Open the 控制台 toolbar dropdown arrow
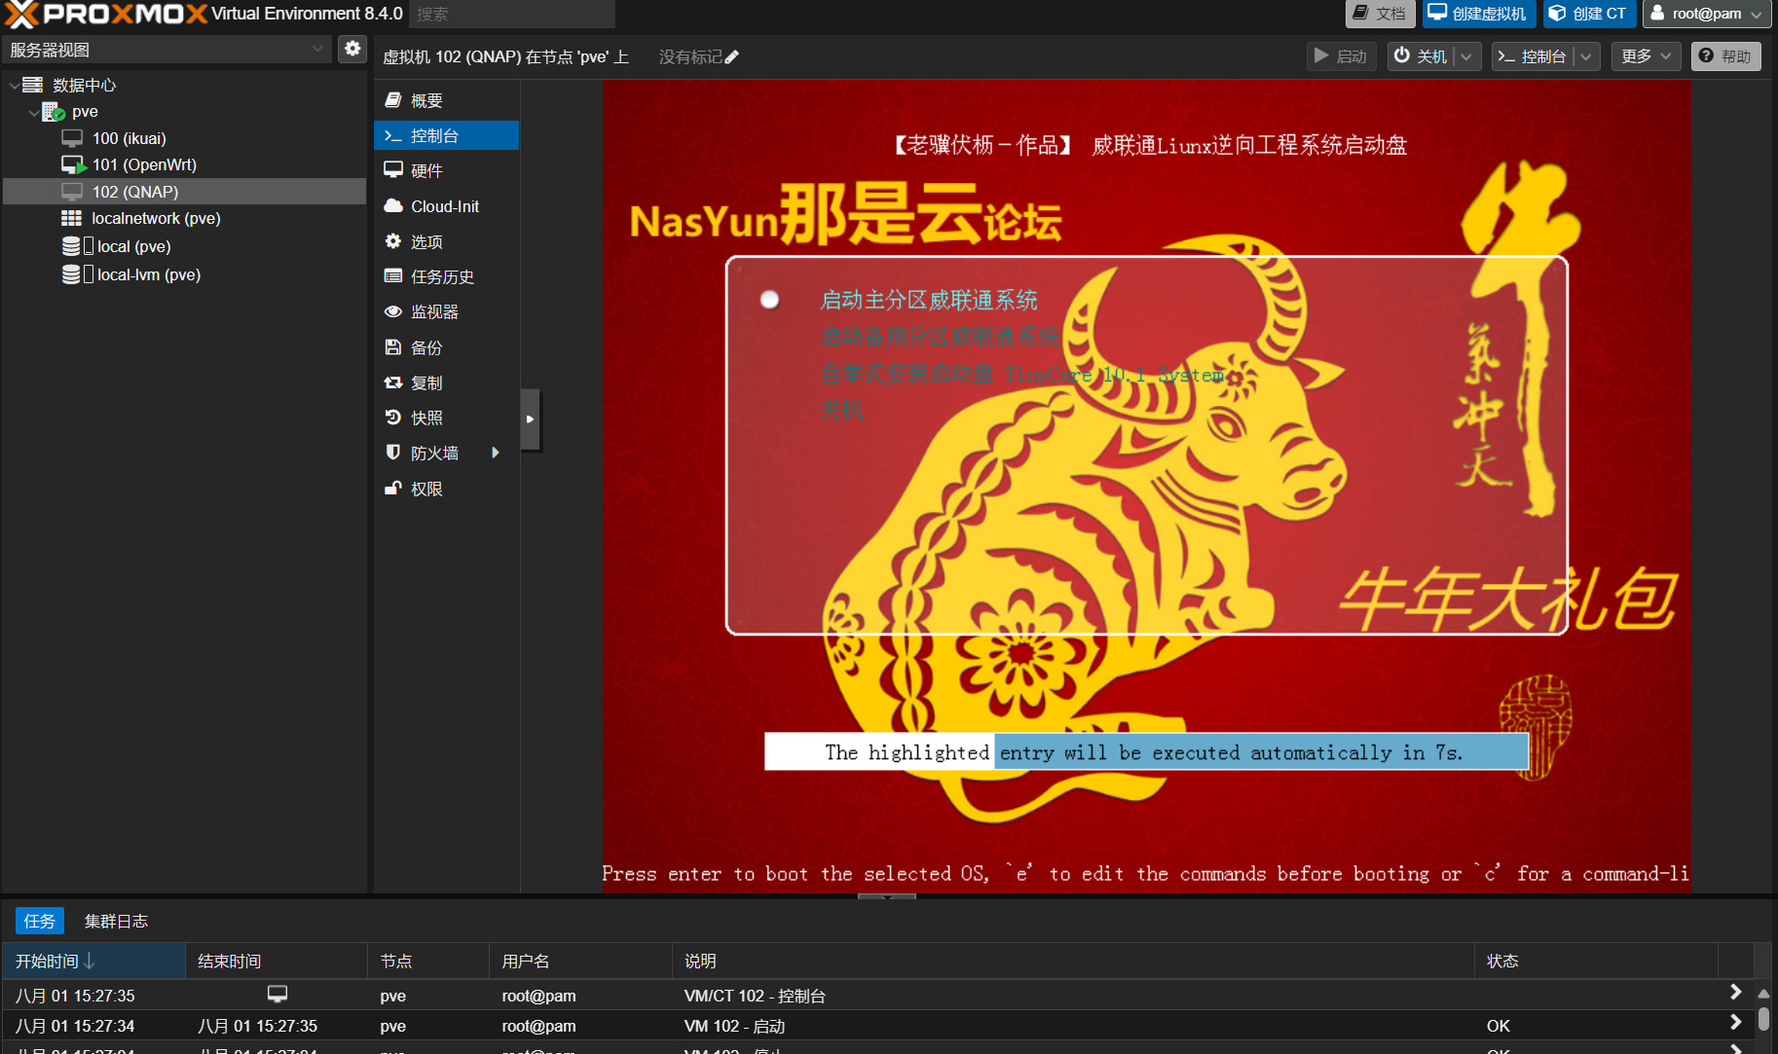This screenshot has width=1778, height=1054. pos(1587,56)
